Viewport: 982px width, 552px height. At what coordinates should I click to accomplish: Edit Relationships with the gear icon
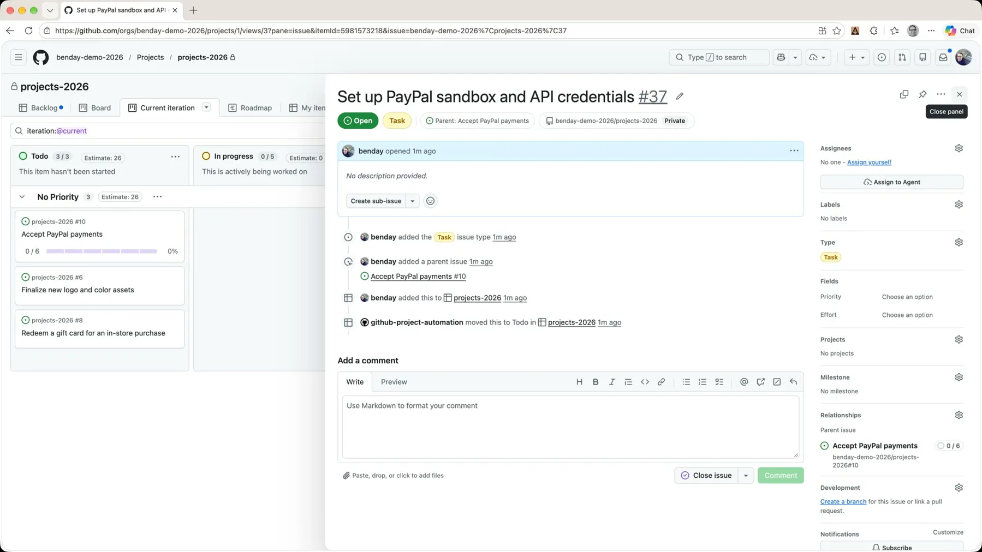tap(959, 415)
